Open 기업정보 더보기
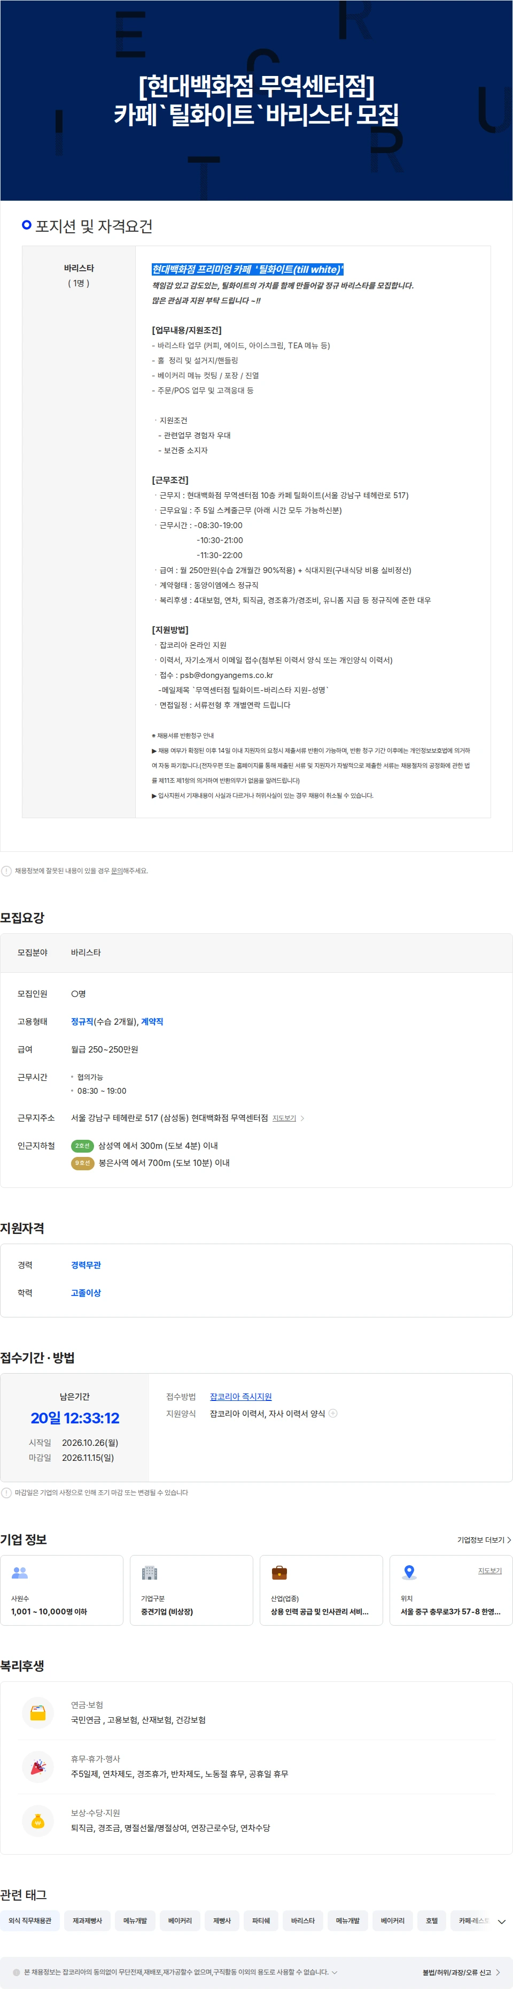This screenshot has width=513, height=1989. coord(484,1540)
